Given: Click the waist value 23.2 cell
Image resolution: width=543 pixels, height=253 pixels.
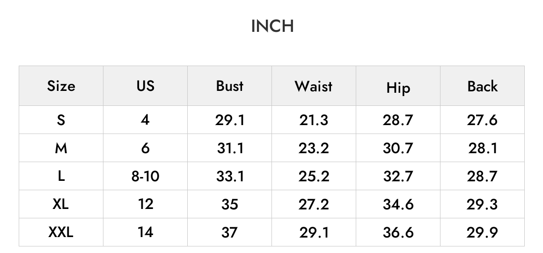Looking at the screenshot, I should 314,148.
